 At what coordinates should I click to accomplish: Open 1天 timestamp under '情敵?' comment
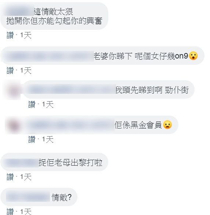pos(26,212)
